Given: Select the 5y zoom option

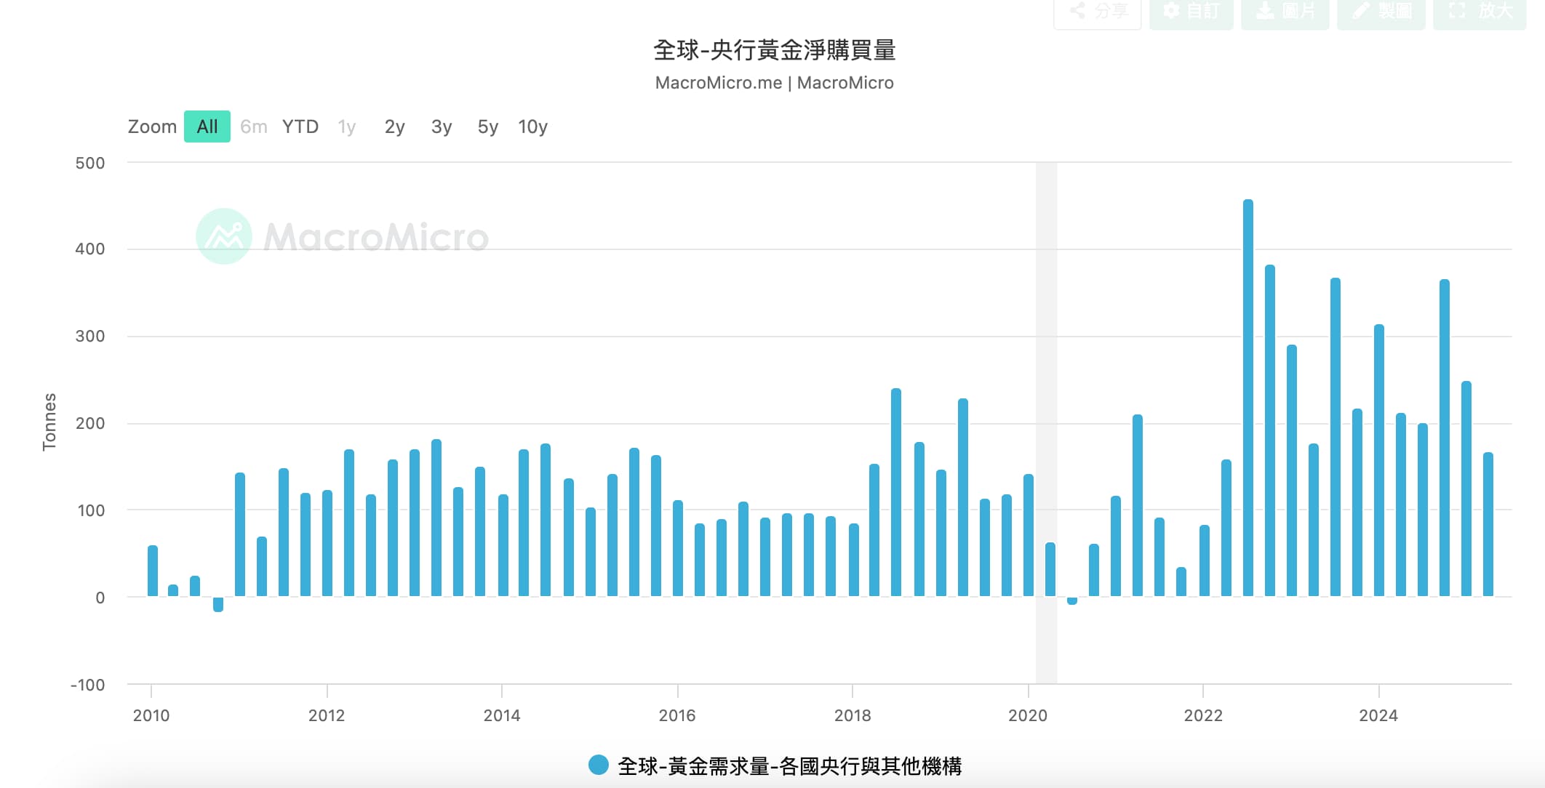Looking at the screenshot, I should point(486,126).
